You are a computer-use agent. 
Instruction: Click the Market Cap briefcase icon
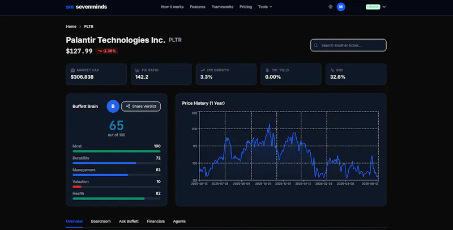coord(73,70)
